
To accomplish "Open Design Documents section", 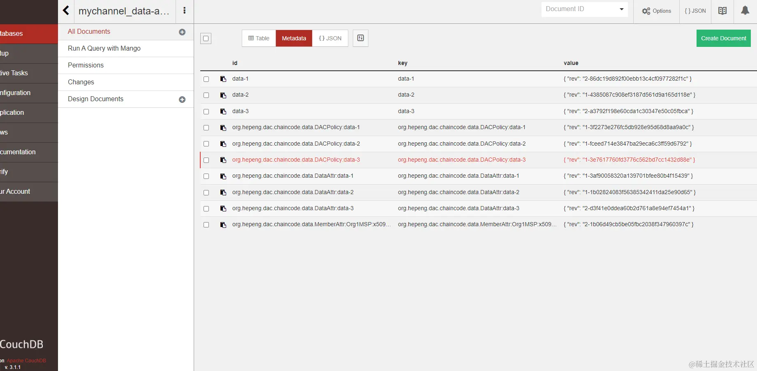I will 95,99.
